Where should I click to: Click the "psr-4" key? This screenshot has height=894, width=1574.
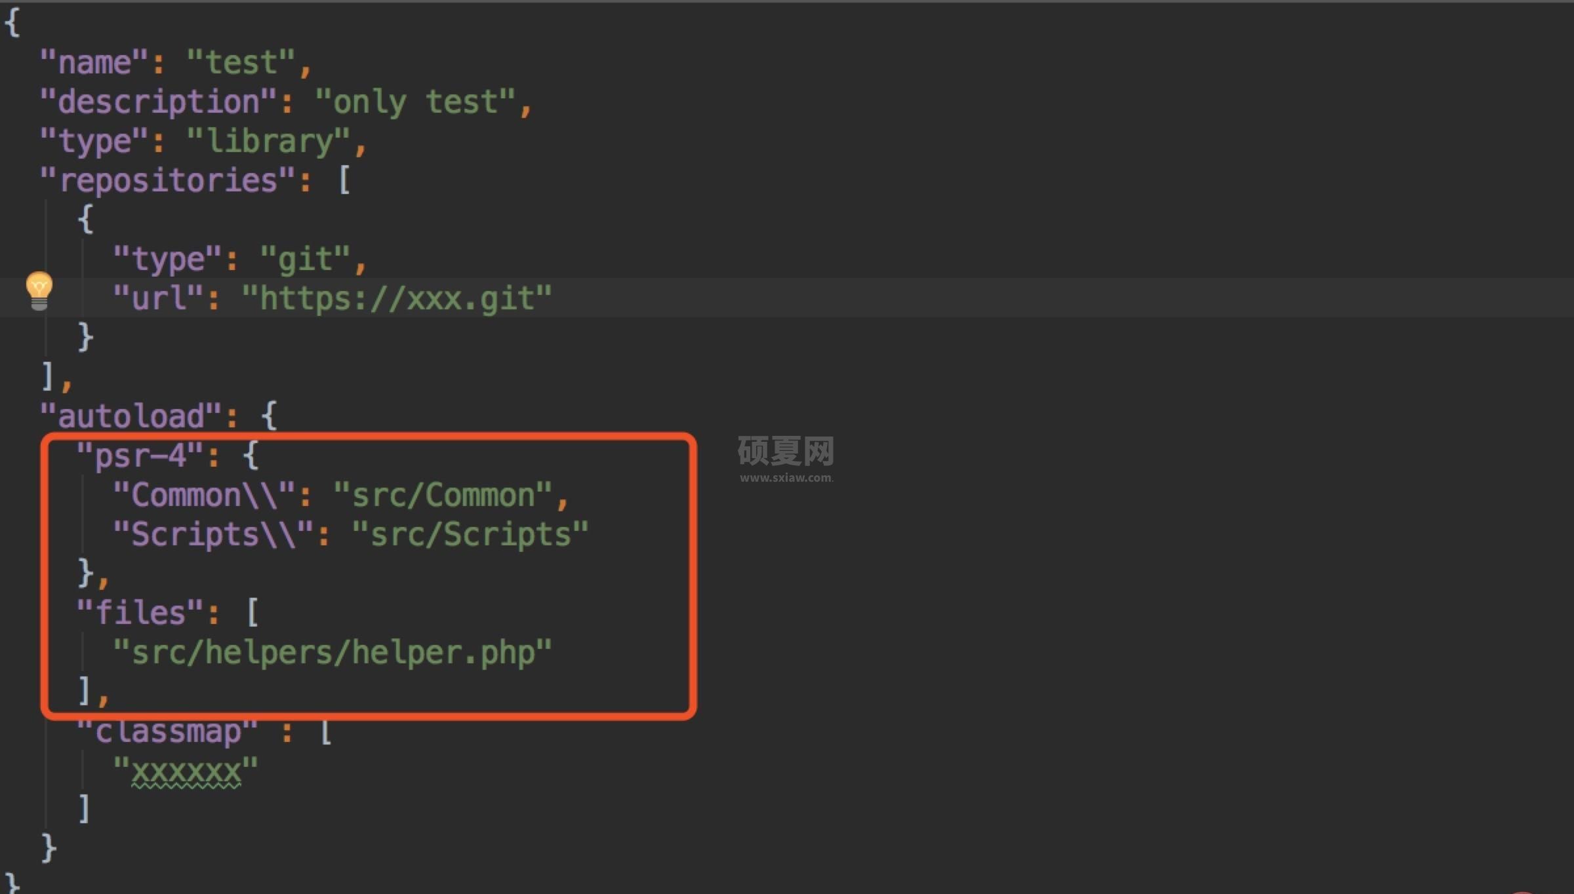(x=140, y=456)
